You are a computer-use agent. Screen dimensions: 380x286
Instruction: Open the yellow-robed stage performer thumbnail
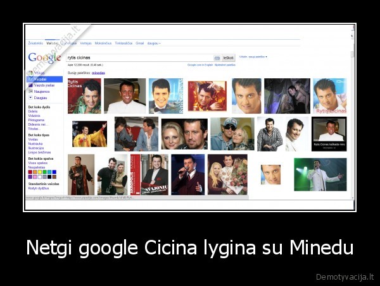coord(89,134)
